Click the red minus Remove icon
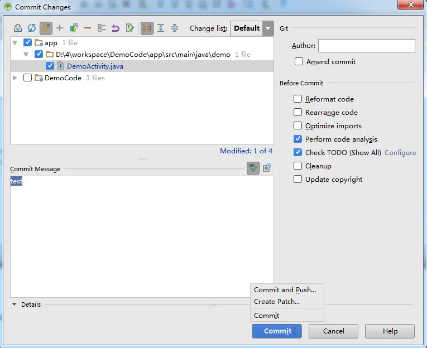Image resolution: width=427 pixels, height=348 pixels. (88, 28)
